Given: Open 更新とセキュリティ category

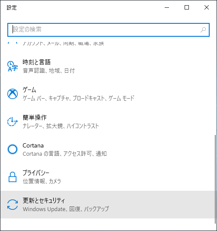Looking at the screenshot, I should [108, 205].
